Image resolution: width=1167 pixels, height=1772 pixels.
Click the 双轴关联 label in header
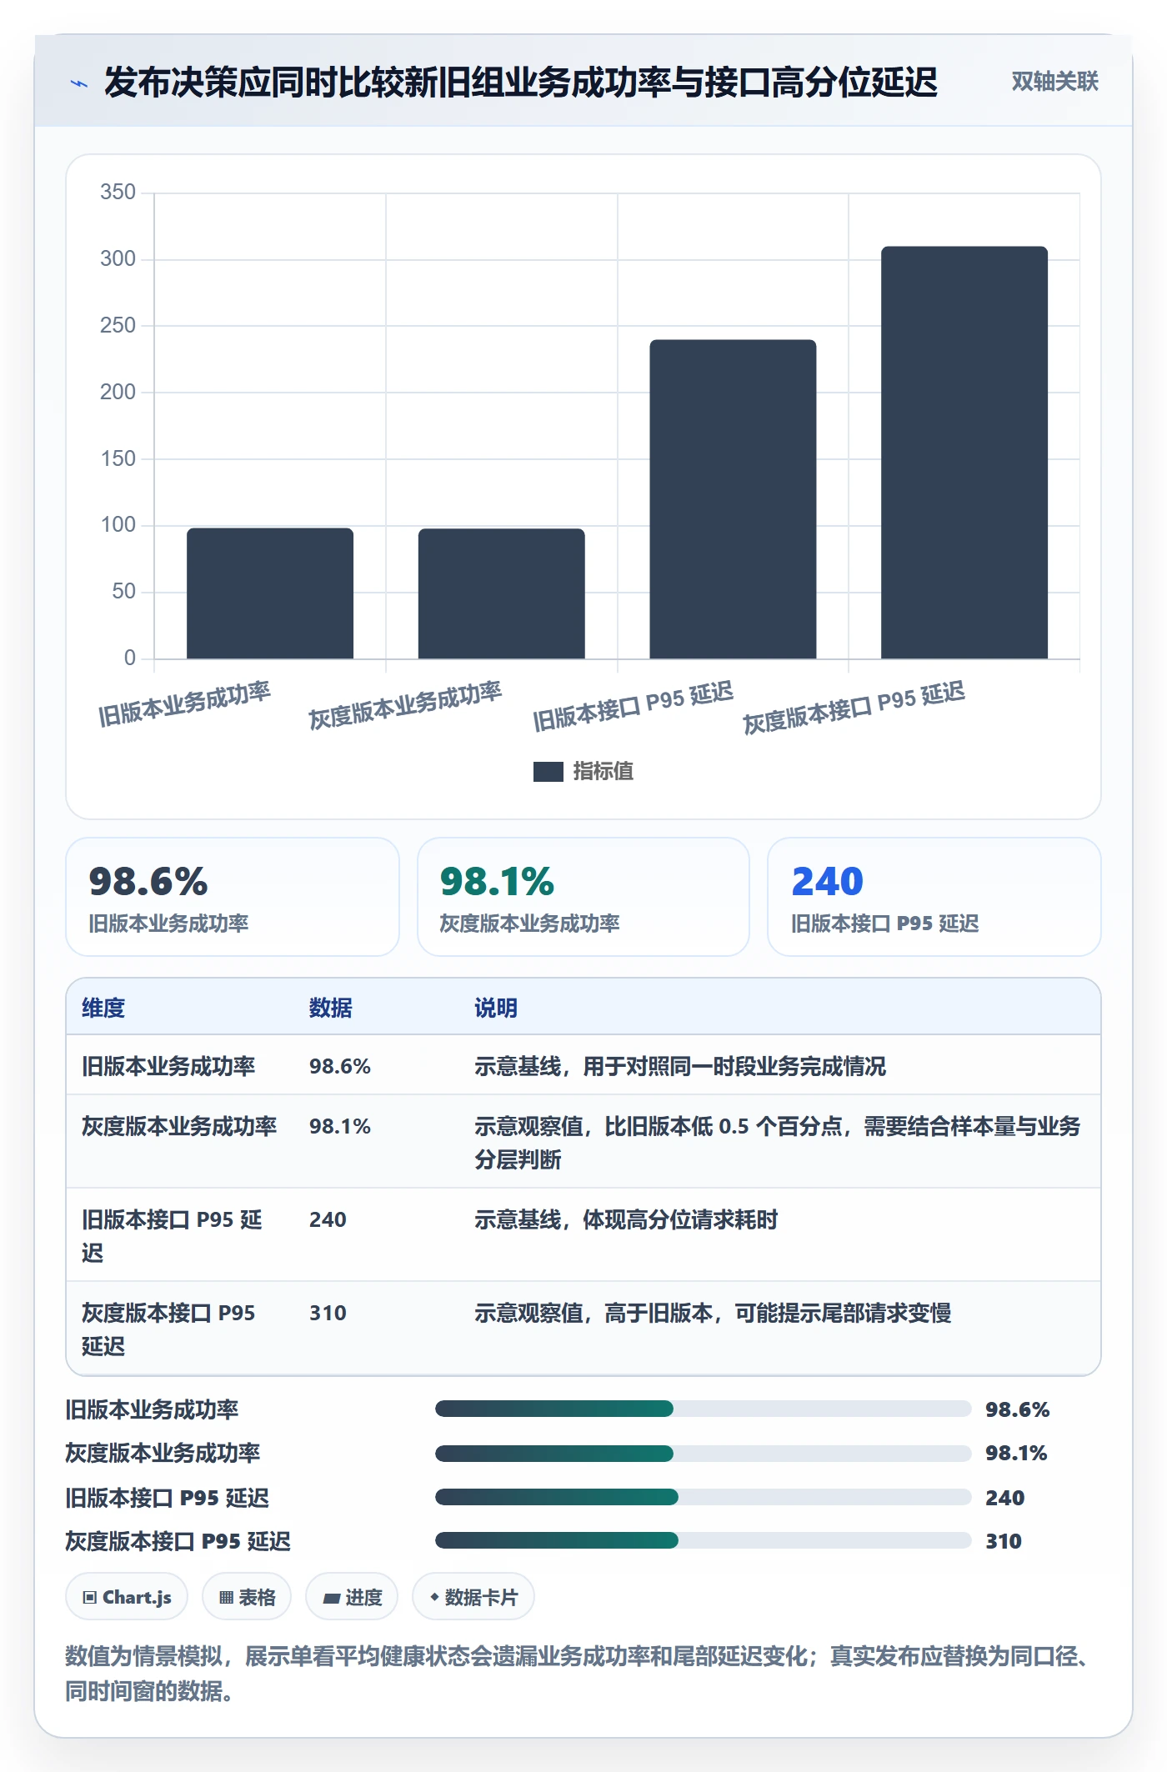tap(1054, 82)
